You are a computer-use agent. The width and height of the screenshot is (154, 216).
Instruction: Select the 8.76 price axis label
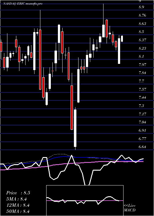(x=142, y=15)
